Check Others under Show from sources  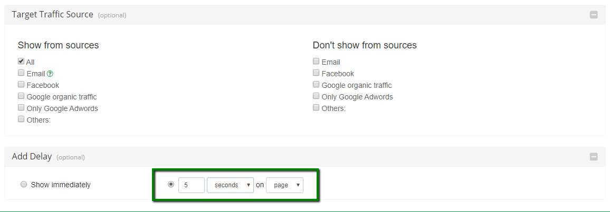point(21,119)
